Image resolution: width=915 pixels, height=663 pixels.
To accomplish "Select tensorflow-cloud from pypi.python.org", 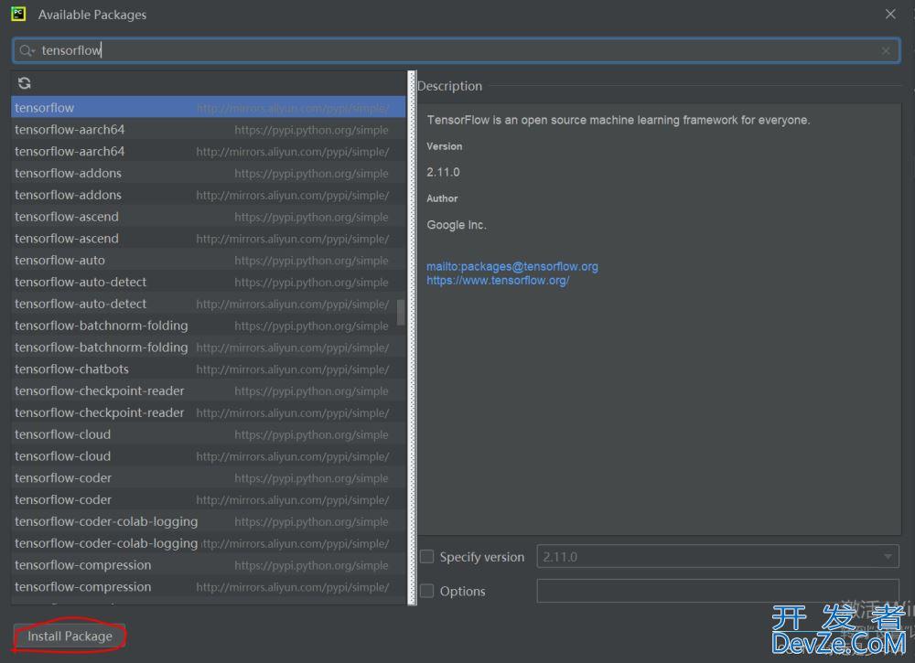I will click(209, 434).
